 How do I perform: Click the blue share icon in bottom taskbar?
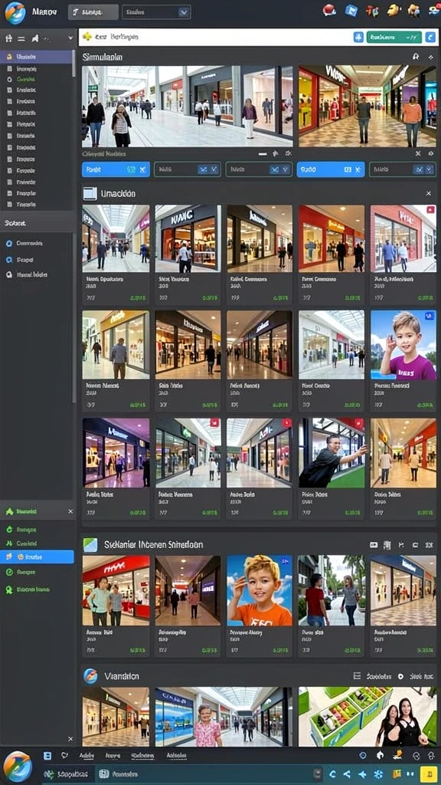click(x=347, y=774)
